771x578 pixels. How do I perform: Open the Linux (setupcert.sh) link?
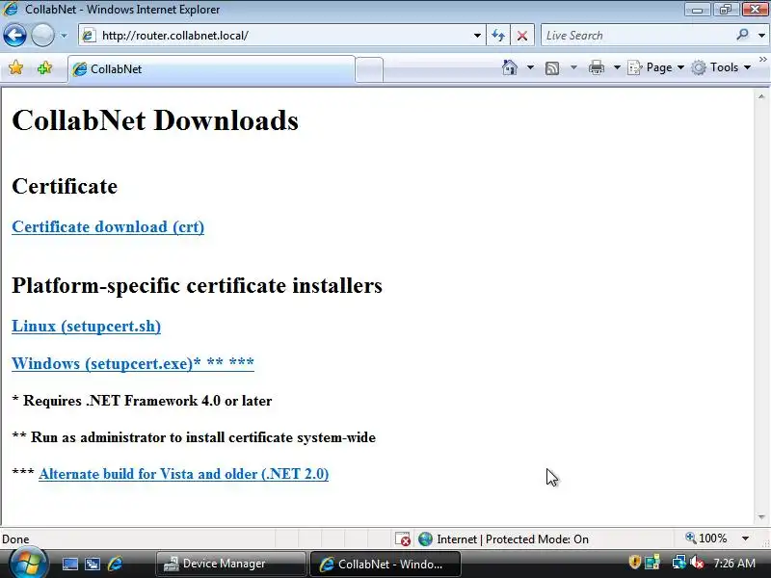click(86, 327)
